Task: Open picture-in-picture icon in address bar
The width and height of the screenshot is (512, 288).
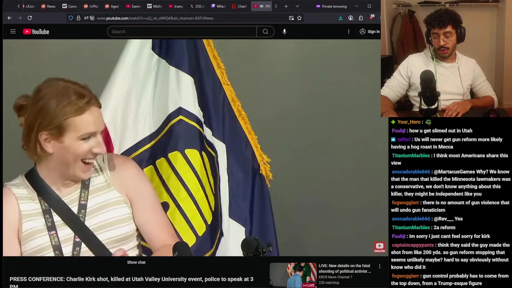Action: point(291,18)
